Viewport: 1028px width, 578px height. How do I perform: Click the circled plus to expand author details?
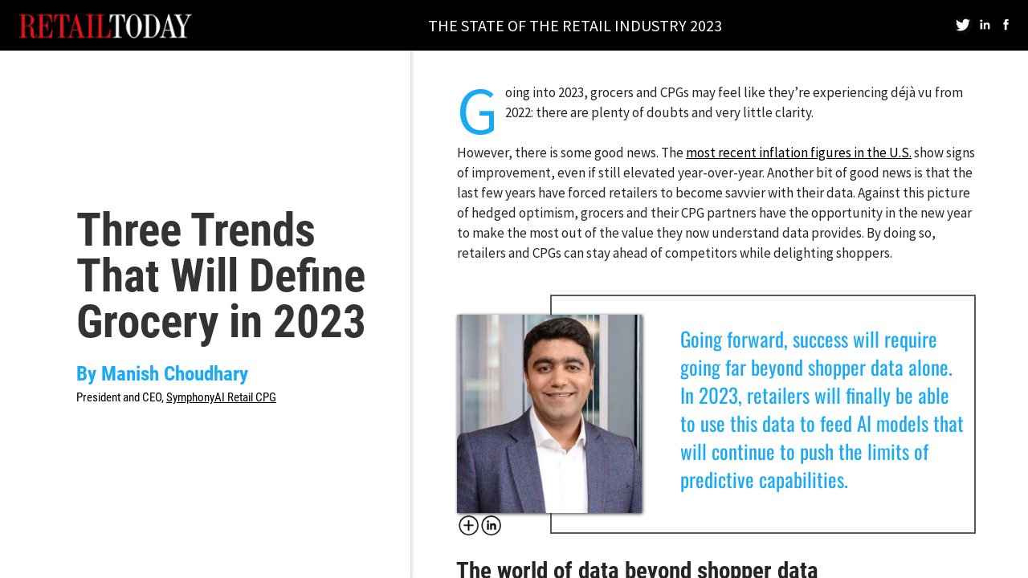468,526
